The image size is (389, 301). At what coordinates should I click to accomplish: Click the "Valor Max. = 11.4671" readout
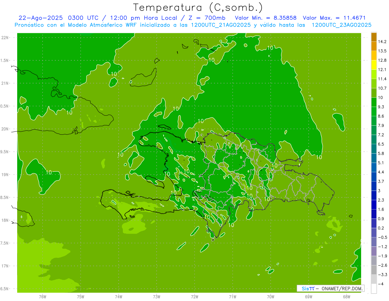coord(334,18)
